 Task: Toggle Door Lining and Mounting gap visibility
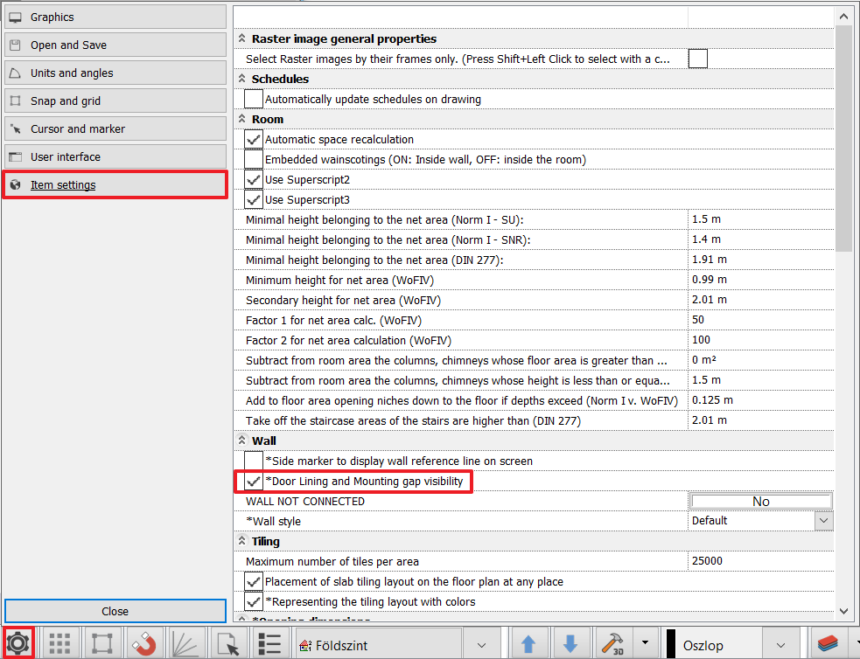click(x=254, y=482)
